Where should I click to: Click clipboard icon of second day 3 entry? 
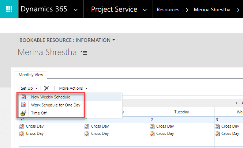coord(217,134)
